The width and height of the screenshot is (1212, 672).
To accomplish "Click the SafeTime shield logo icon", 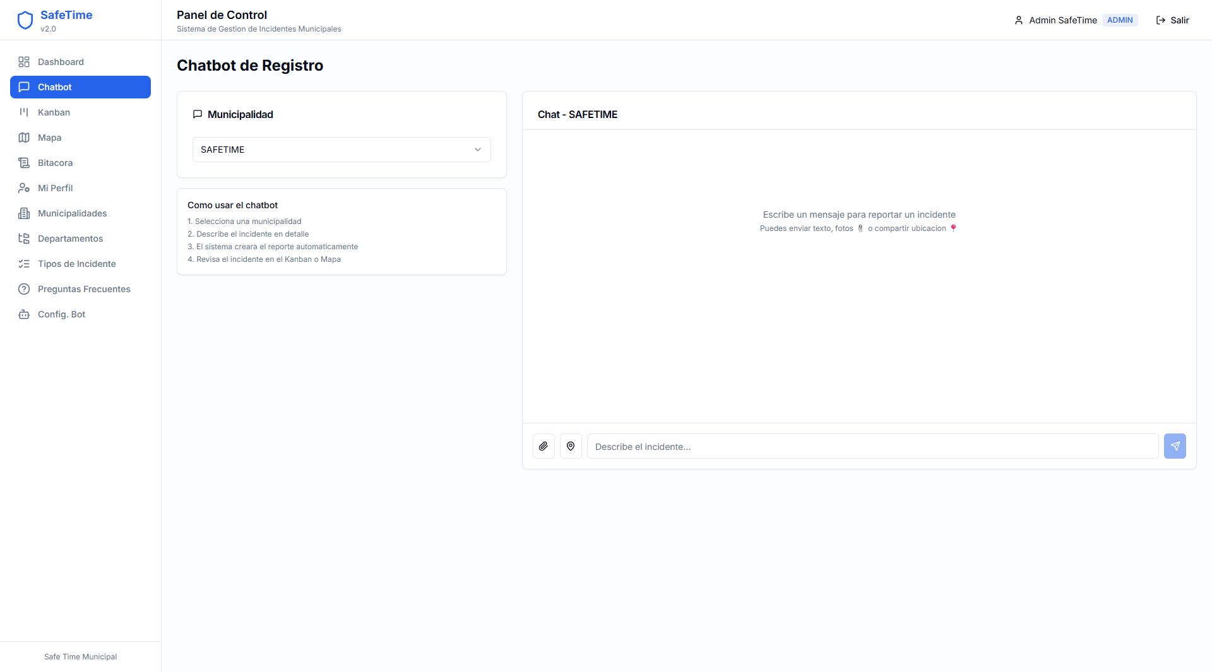I will (x=25, y=20).
